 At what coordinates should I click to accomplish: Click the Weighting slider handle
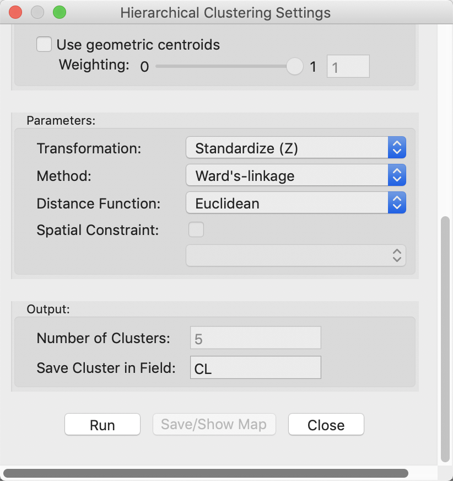tap(294, 66)
